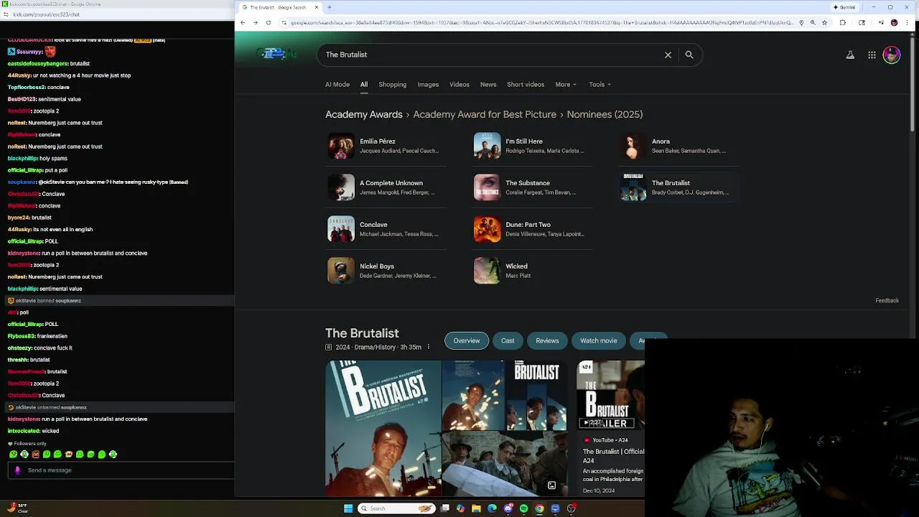Click the Nominees (2025) breadcrumb
Image resolution: width=919 pixels, height=517 pixels.
(x=605, y=114)
